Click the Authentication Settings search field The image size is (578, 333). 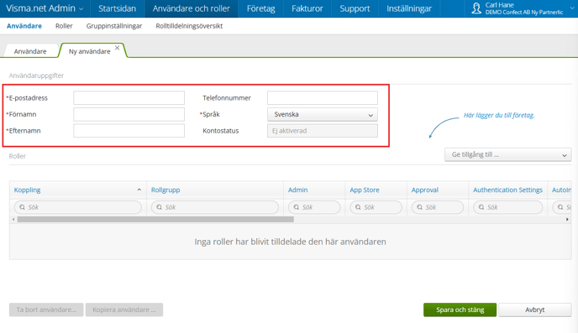click(x=508, y=207)
